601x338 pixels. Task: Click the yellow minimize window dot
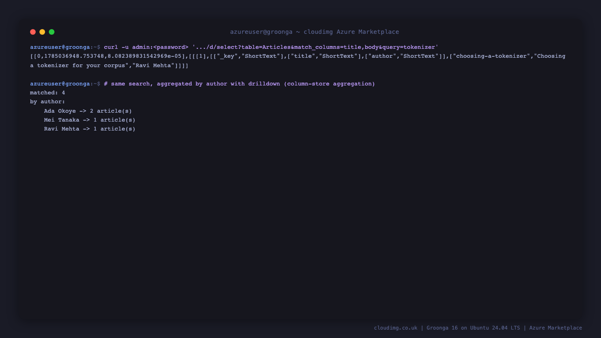42,32
